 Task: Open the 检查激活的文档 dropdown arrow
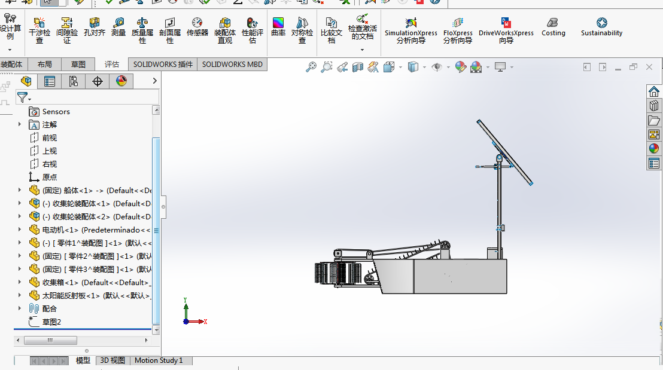click(363, 50)
